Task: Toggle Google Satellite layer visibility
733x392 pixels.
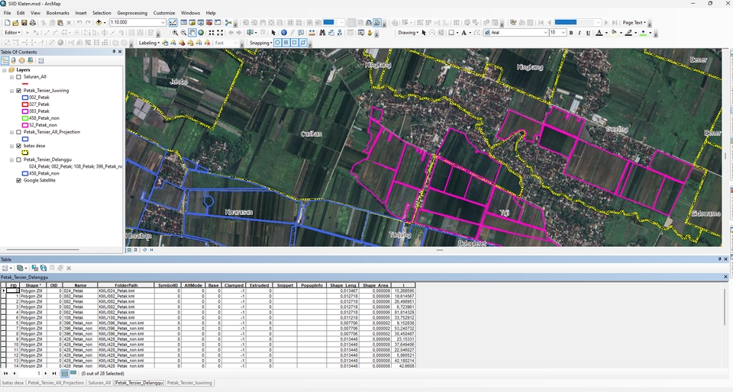Action: (x=18, y=181)
